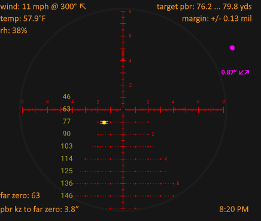Click the reticle center crosshair
The width and height of the screenshot is (261, 221).
pos(123,110)
